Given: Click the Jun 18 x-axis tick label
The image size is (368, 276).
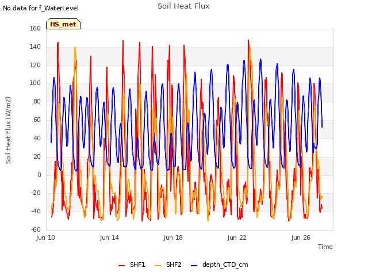Looking at the screenshot, I should 173,237.
